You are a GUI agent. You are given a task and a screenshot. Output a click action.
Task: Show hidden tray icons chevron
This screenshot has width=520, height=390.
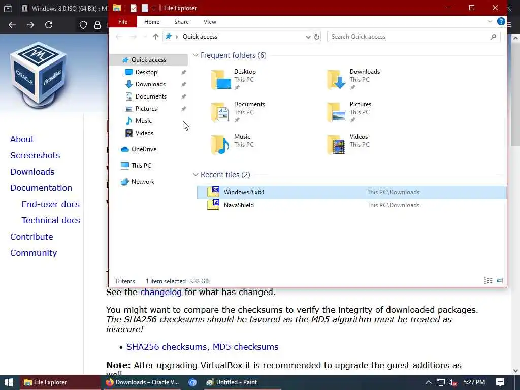click(x=428, y=382)
